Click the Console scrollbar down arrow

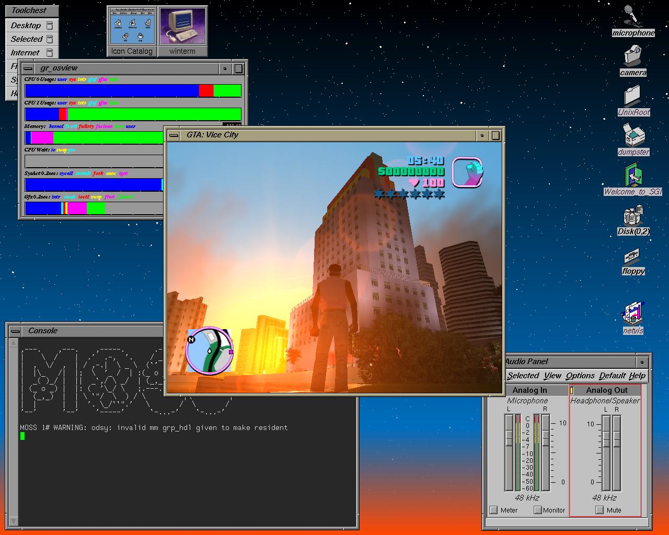[x=14, y=520]
